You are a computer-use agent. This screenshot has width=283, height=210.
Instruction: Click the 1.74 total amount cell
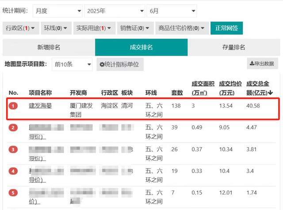click(252, 193)
